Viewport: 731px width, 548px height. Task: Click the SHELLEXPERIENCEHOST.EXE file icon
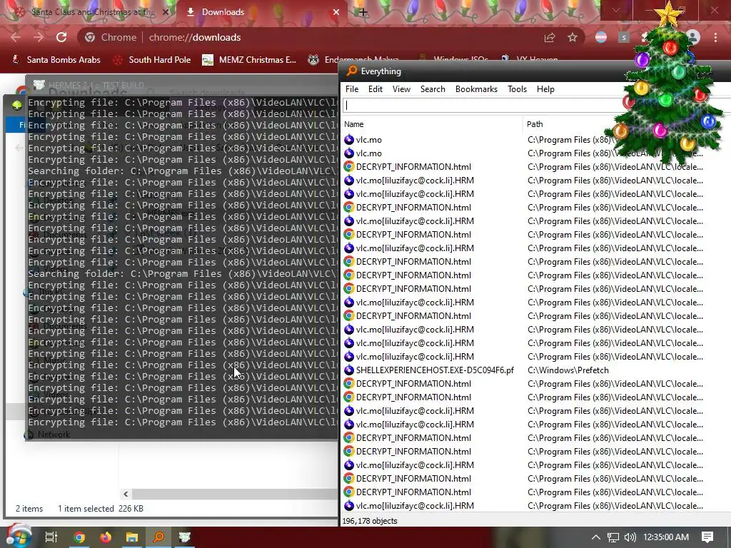click(x=348, y=370)
